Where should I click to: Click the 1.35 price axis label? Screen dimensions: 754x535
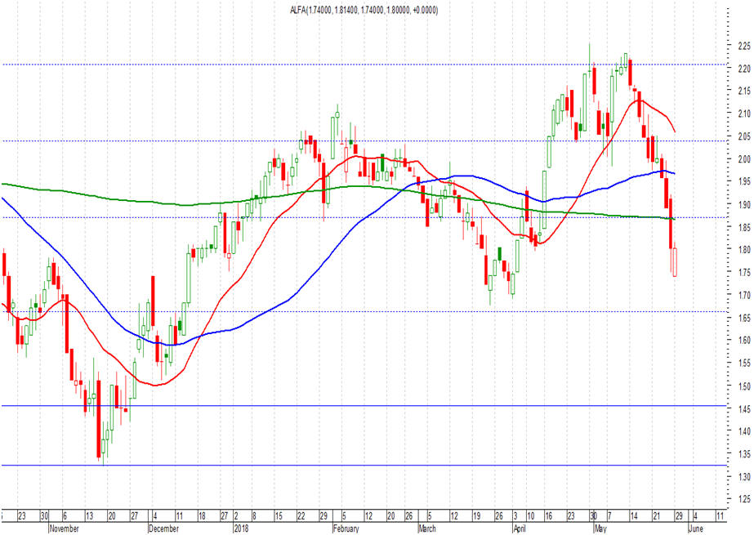click(x=744, y=454)
